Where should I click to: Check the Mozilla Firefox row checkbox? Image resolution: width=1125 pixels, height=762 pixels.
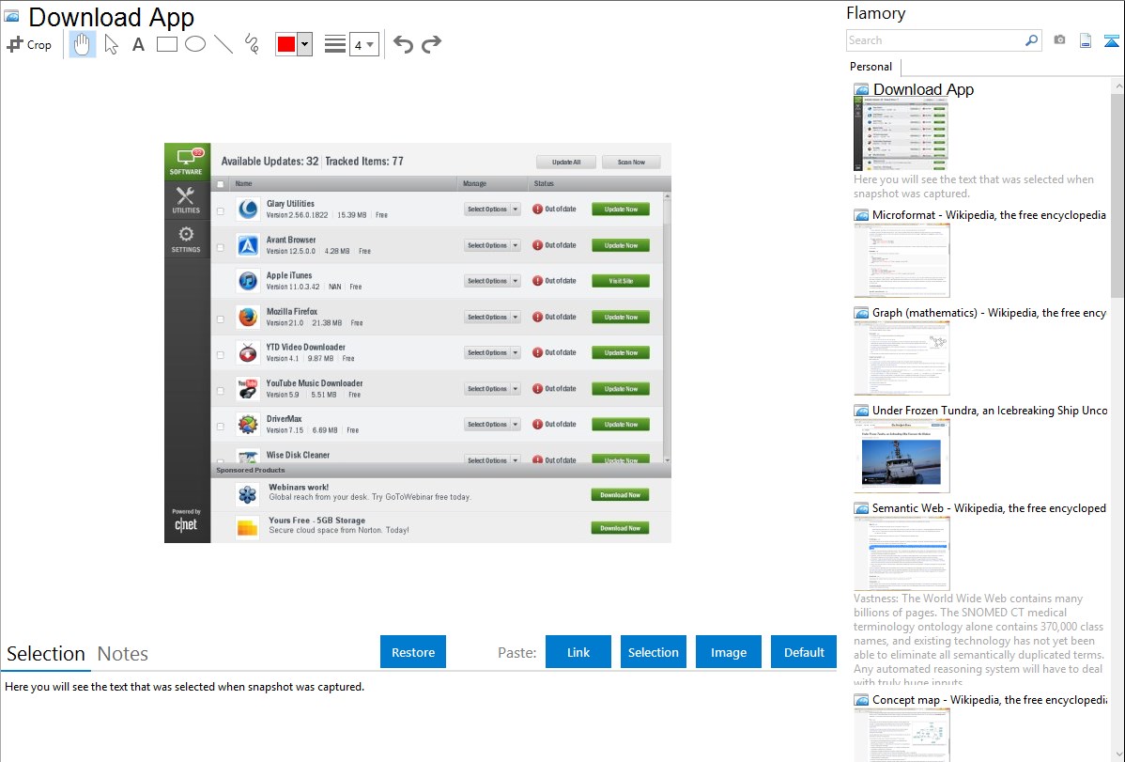point(221,319)
